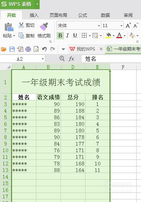
Task: Print with the printer icon
Action: click(x=28, y=49)
